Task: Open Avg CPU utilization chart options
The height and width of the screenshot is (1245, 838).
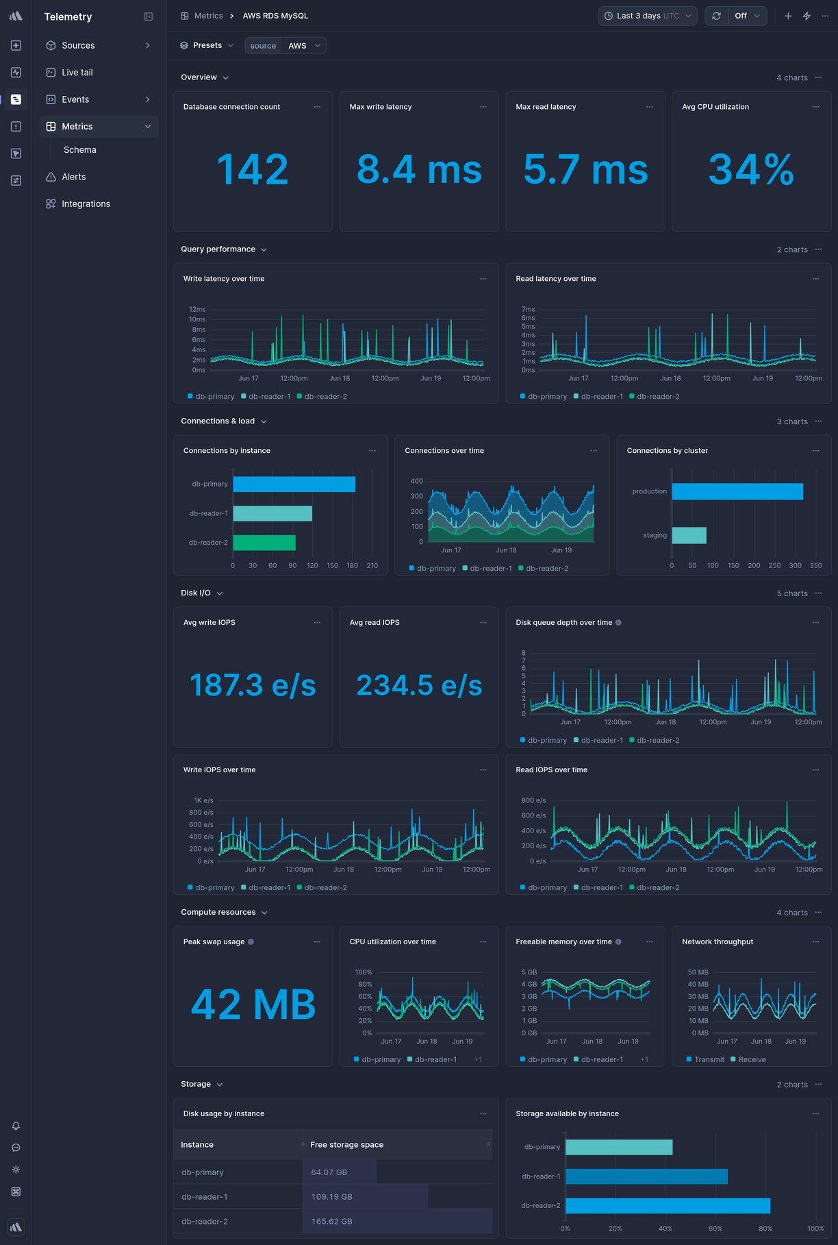Action: pyautogui.click(x=815, y=107)
